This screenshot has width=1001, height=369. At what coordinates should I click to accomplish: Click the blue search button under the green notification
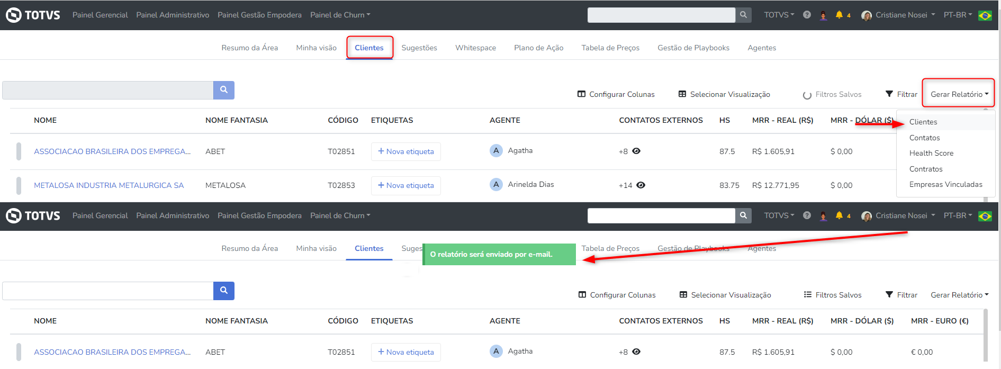[x=224, y=291]
